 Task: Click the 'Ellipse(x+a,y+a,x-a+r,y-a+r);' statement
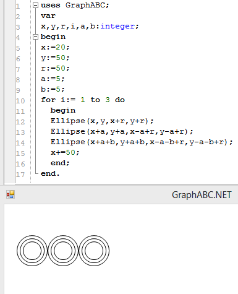(x=122, y=132)
